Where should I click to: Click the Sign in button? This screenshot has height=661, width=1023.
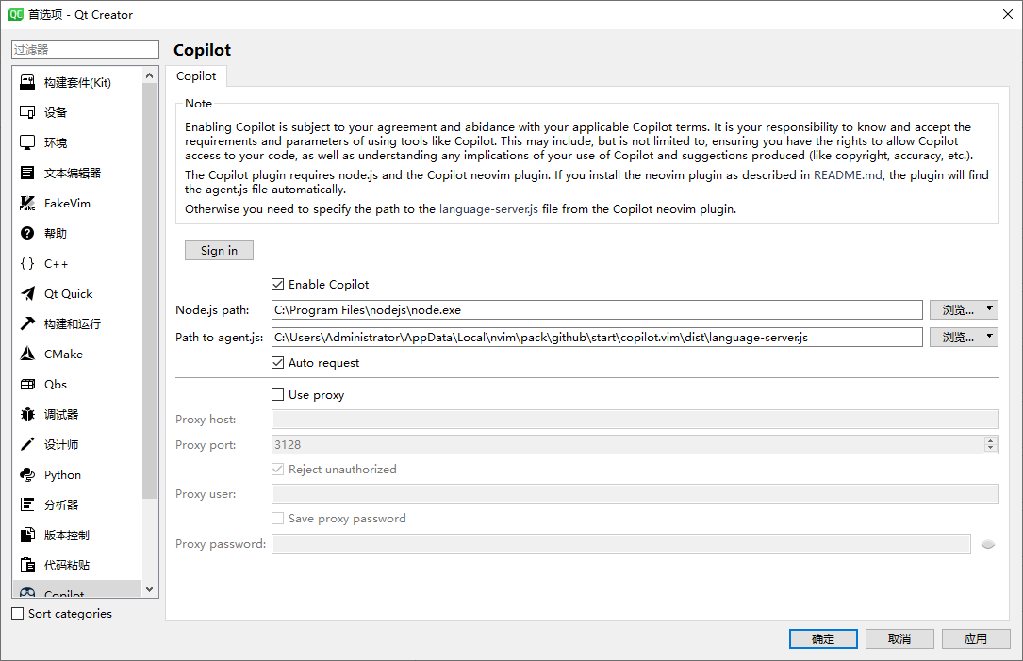point(219,250)
